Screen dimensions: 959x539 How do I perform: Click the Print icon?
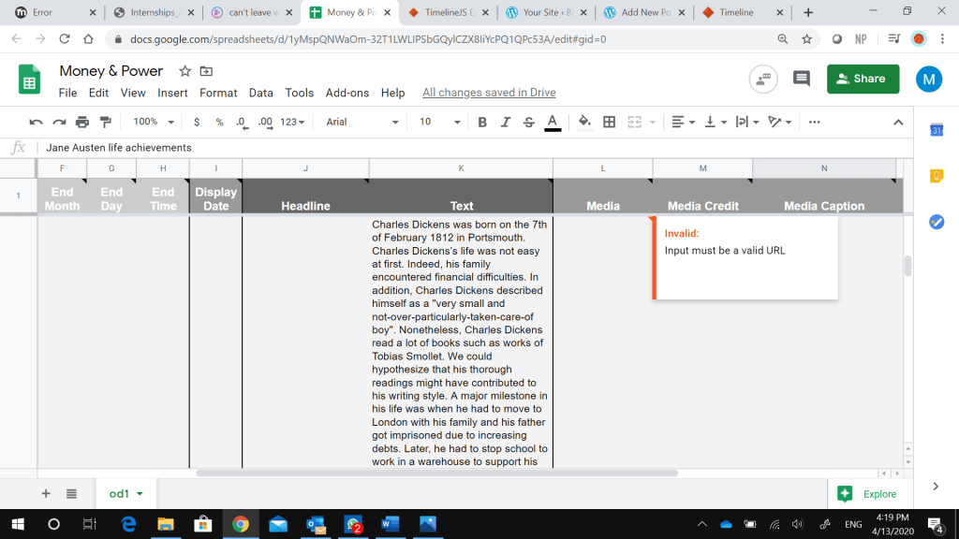(82, 122)
